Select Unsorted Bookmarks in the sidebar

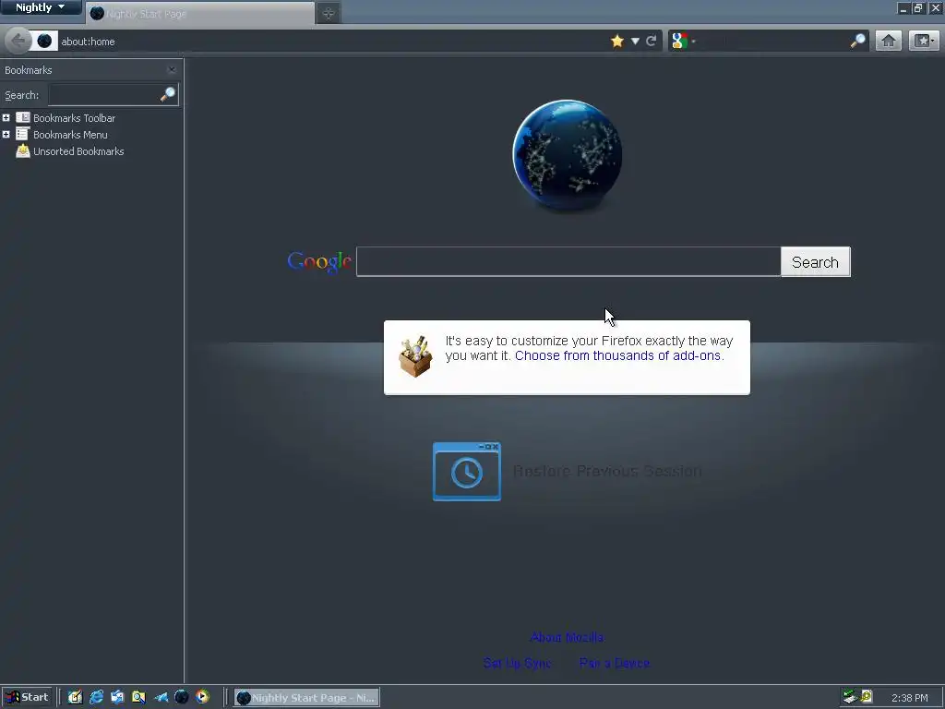78,152
